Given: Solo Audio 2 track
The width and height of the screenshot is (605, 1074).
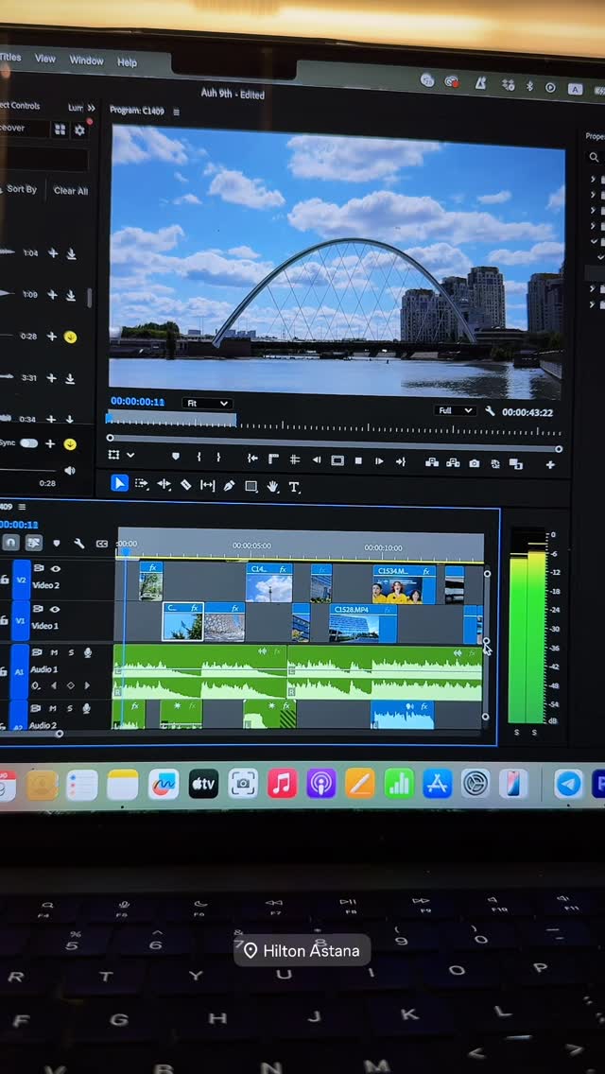Looking at the screenshot, I should click(70, 707).
